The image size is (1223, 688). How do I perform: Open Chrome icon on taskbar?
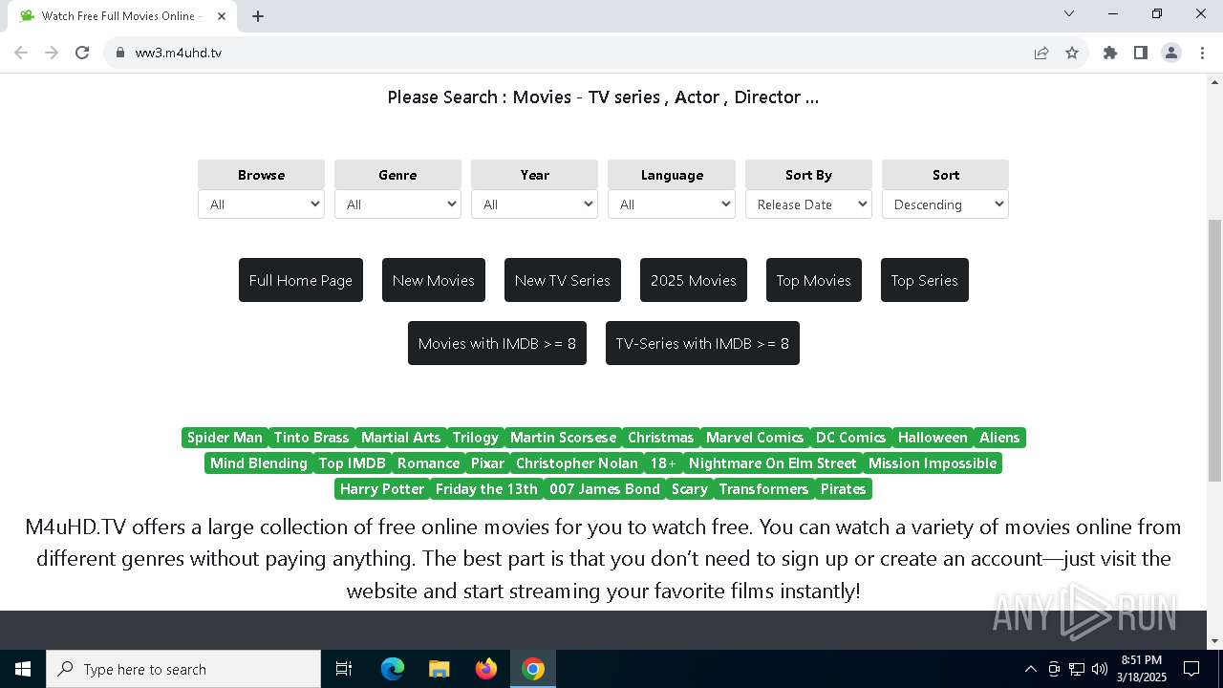pyautogui.click(x=533, y=669)
